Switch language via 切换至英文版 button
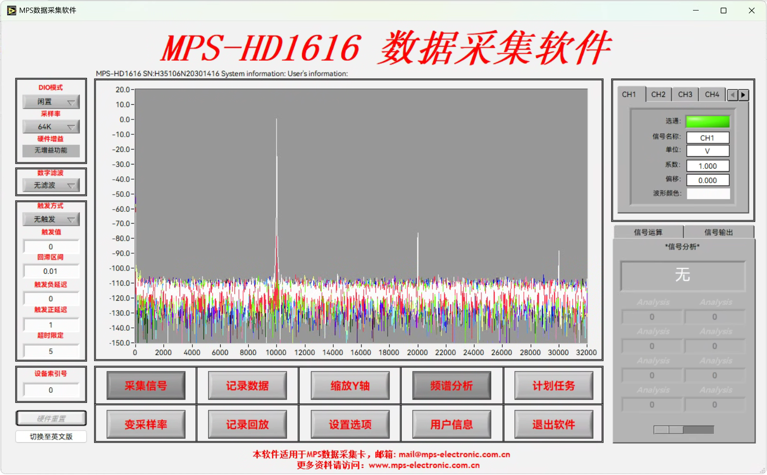This screenshot has width=767, height=475. point(51,437)
